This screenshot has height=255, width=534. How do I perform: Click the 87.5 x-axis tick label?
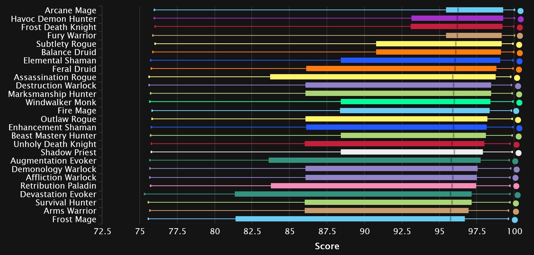[327, 231]
